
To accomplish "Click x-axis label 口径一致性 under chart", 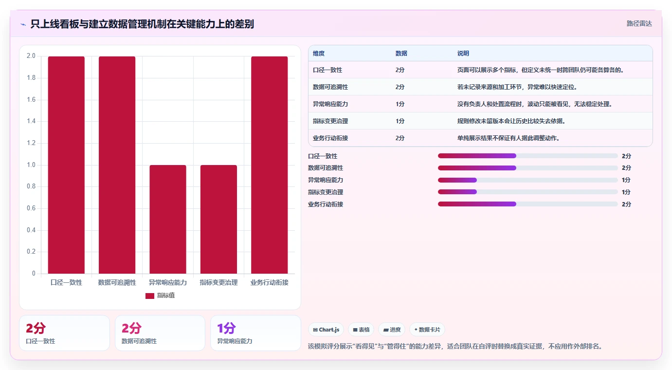I will coord(66,282).
